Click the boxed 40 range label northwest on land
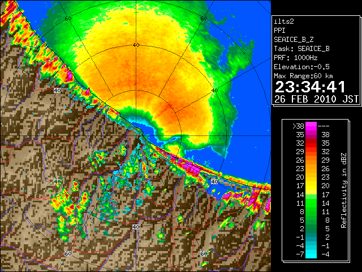This screenshot has height=272, width=362. tap(57, 91)
